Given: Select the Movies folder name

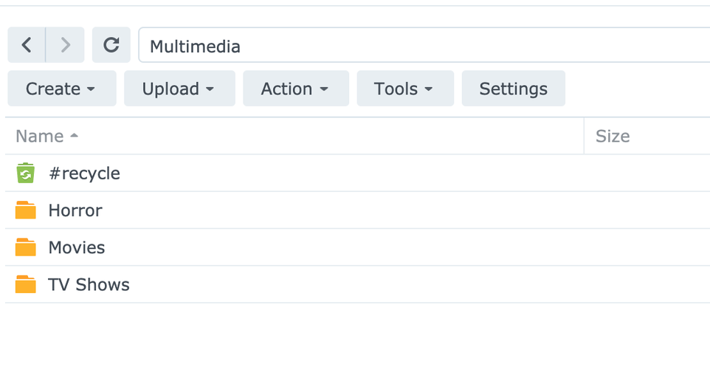Looking at the screenshot, I should coord(77,247).
